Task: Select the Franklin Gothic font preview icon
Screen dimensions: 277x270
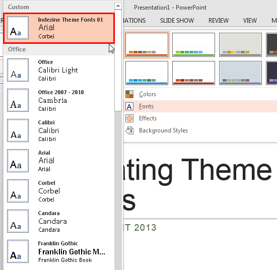Action: tap(18, 251)
